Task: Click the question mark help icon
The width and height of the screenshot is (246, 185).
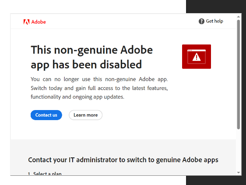Action: [201, 21]
